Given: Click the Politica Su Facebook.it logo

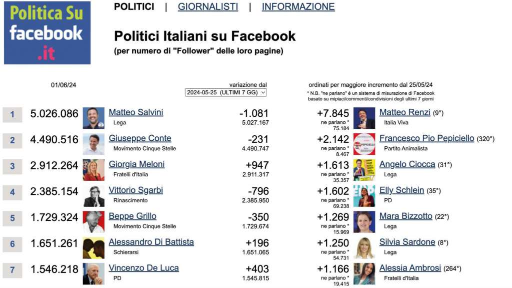Looking at the screenshot, I should (47, 32).
